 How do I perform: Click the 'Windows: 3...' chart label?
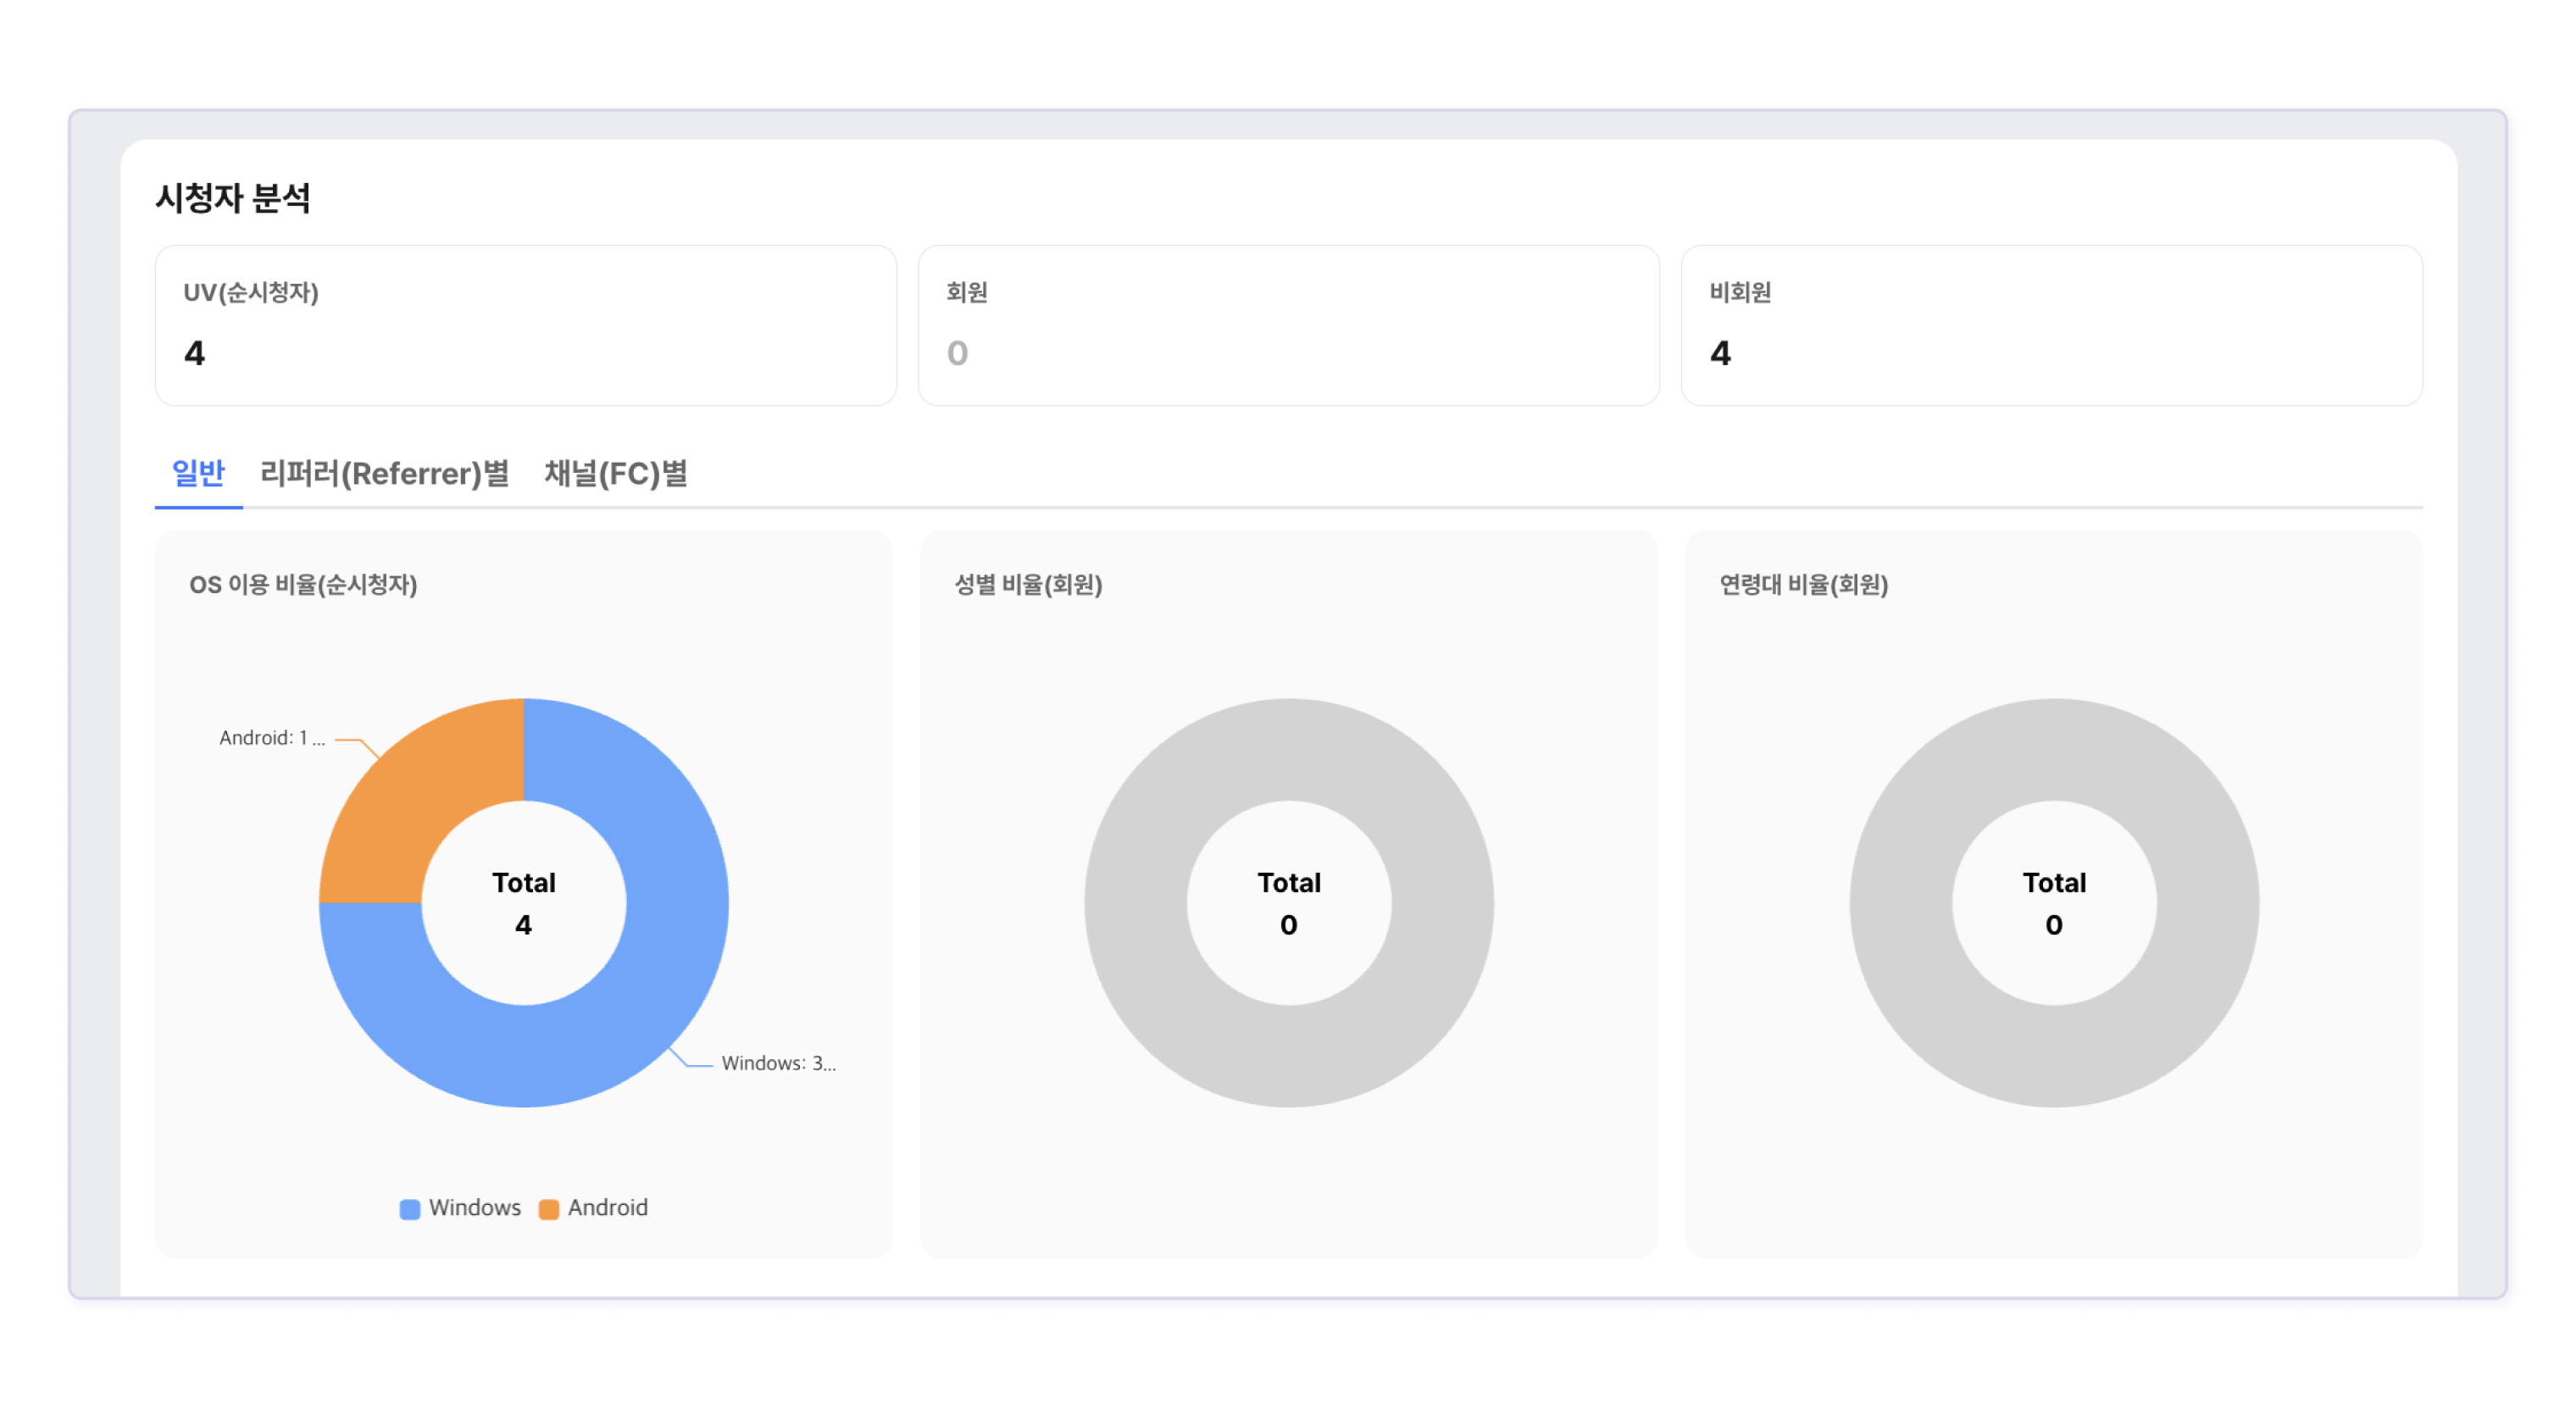778,1063
